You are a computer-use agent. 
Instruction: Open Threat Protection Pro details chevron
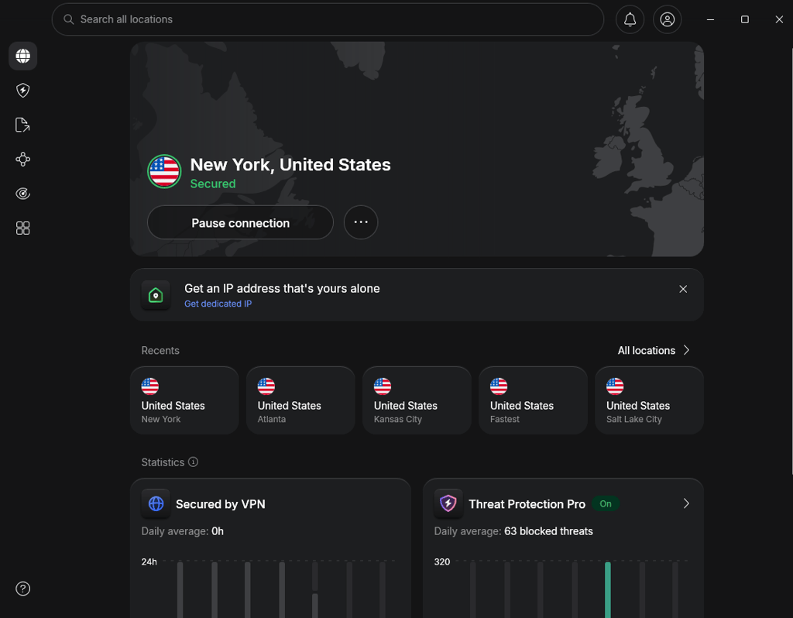click(686, 503)
